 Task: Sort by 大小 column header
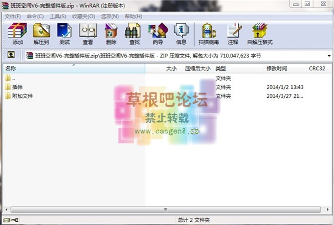pos(162,69)
